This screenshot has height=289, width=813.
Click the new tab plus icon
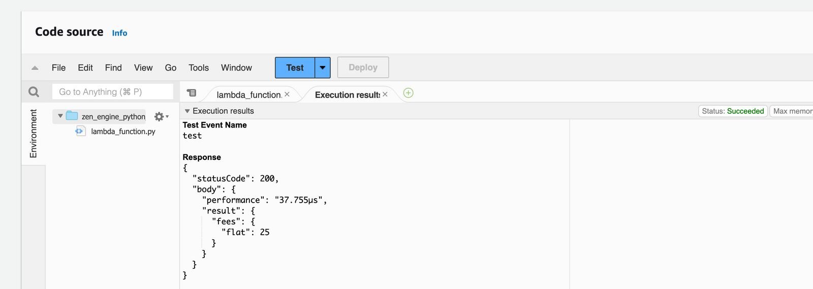point(408,93)
